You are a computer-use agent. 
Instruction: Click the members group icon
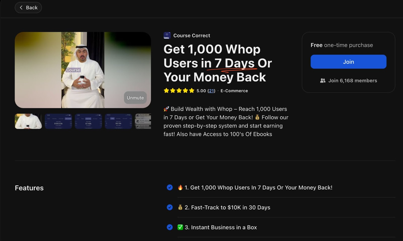pyautogui.click(x=323, y=81)
